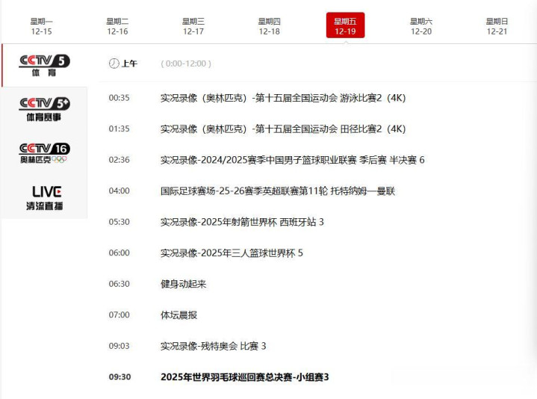Open 健身动起来 program entry
537x399 pixels.
(x=183, y=284)
